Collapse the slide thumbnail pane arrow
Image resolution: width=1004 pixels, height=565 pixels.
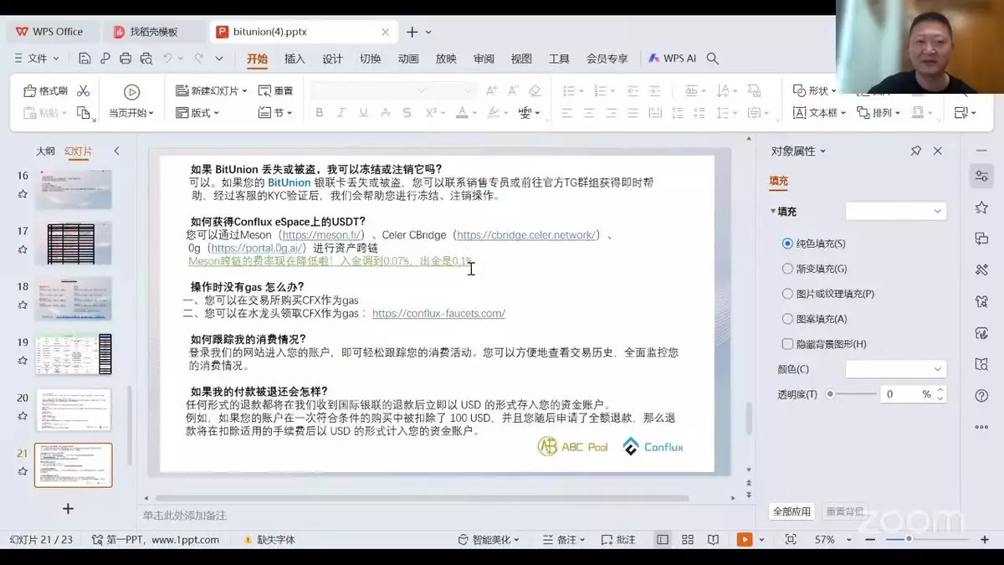[x=116, y=151]
